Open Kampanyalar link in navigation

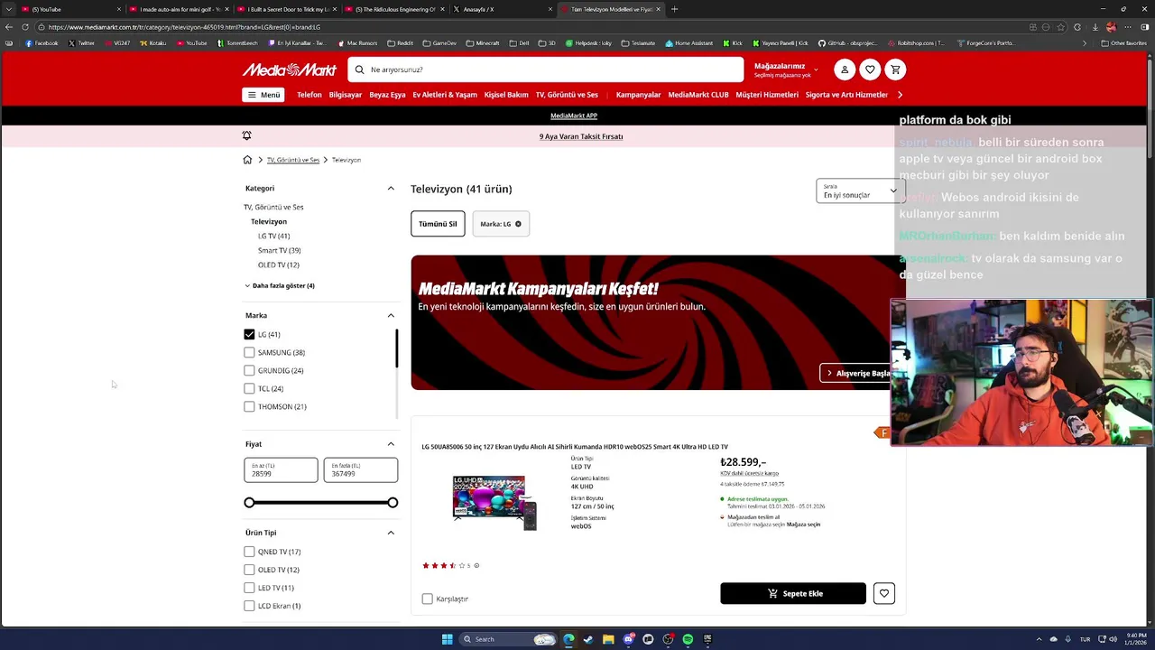[639, 95]
